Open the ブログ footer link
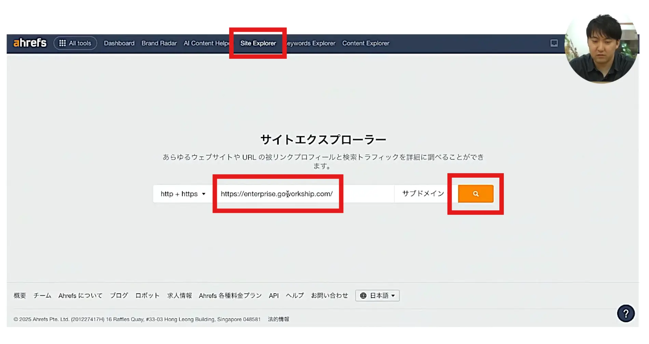Viewport: 649px width, 344px height. point(119,295)
